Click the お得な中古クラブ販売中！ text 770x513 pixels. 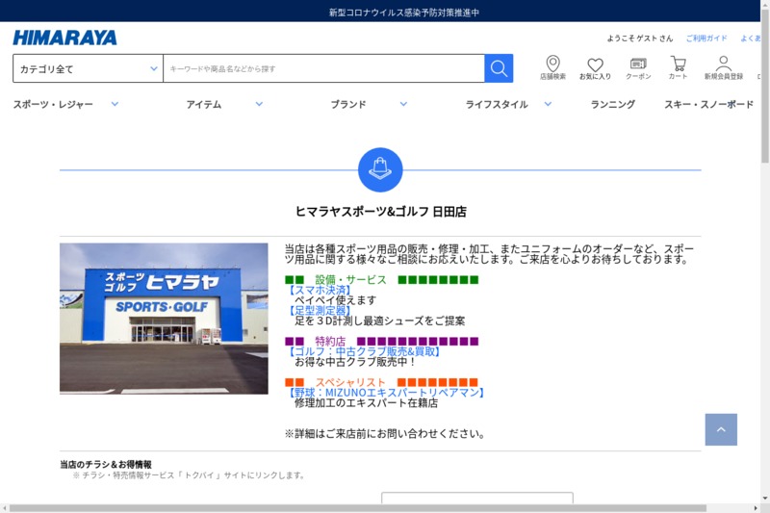pos(355,362)
